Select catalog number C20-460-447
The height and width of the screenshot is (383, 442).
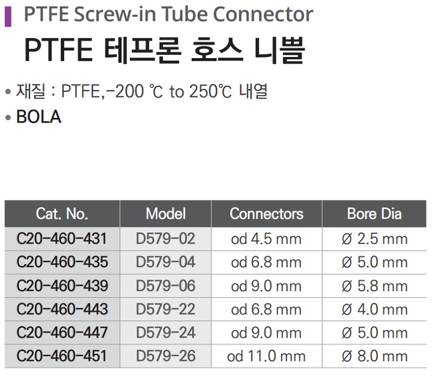coord(62,333)
